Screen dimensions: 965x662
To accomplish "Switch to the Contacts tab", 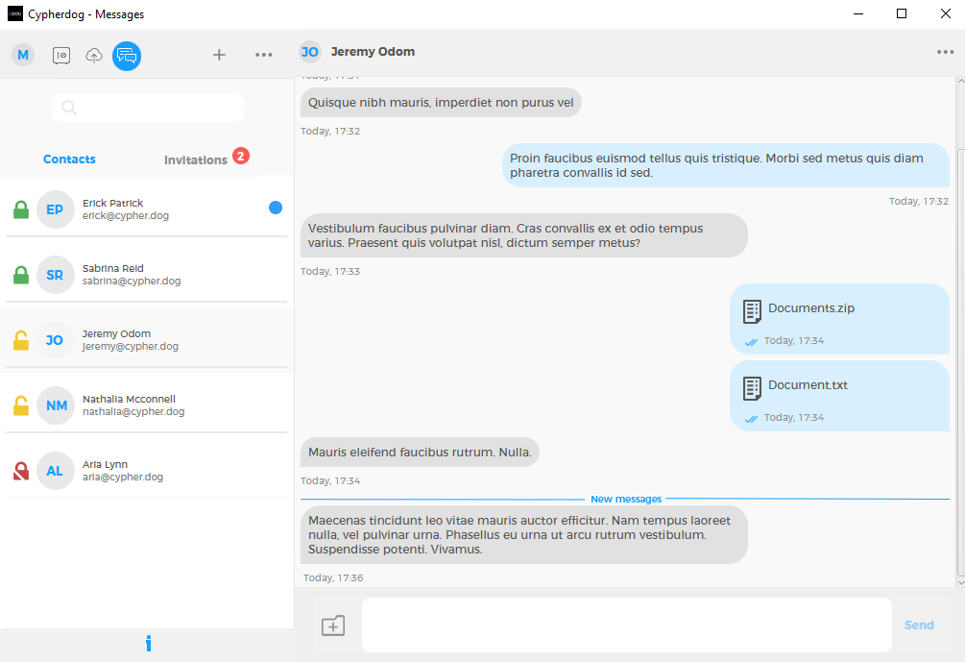I will coord(69,159).
